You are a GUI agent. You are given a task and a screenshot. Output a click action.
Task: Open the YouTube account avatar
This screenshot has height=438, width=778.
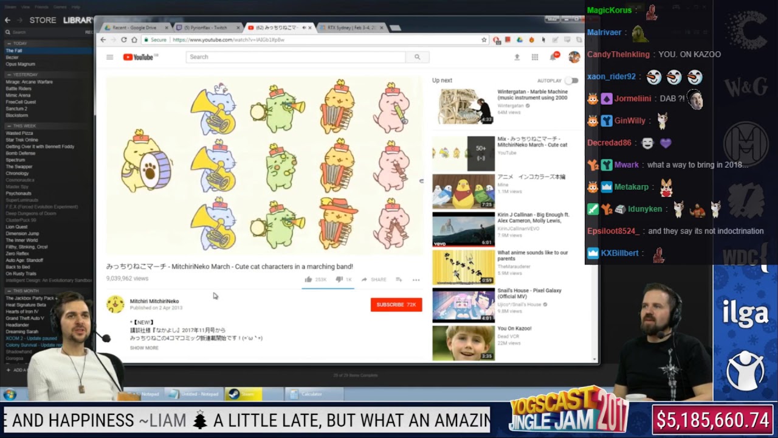coord(574,57)
